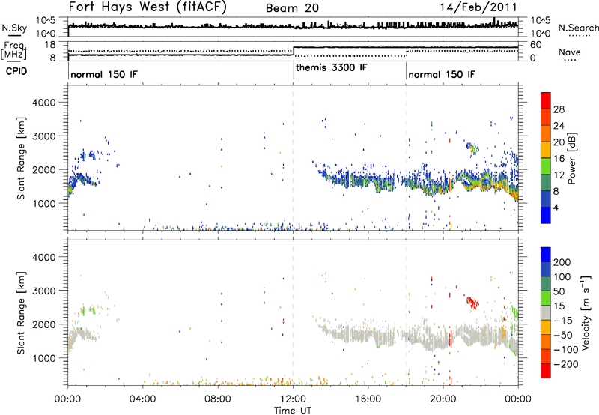Click the "4" value on the power colorbar
The width and height of the screenshot is (599, 415).
tap(556, 208)
